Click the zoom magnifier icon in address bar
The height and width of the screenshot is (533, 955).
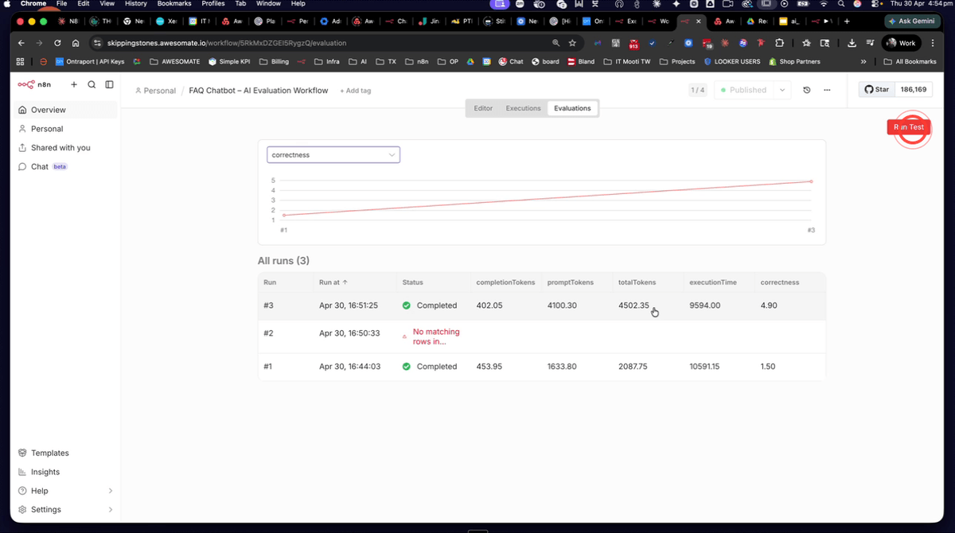click(555, 43)
